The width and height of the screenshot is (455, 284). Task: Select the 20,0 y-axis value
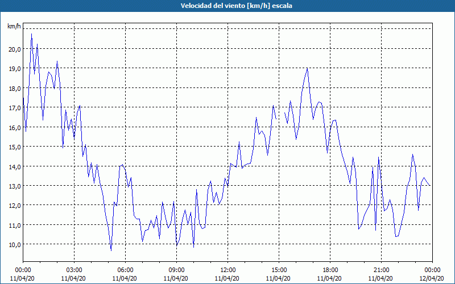tap(15, 49)
